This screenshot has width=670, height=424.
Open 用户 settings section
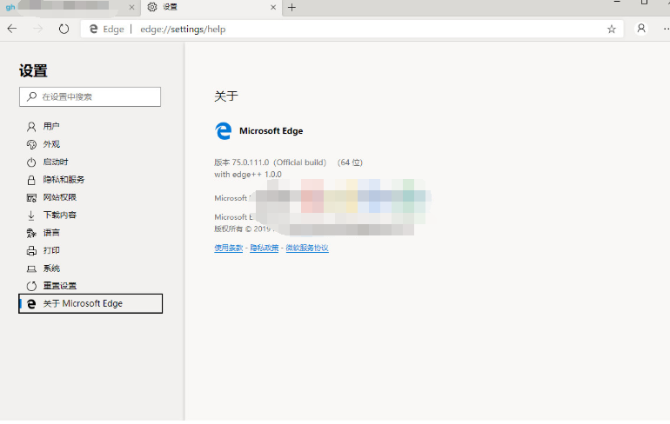tap(51, 126)
